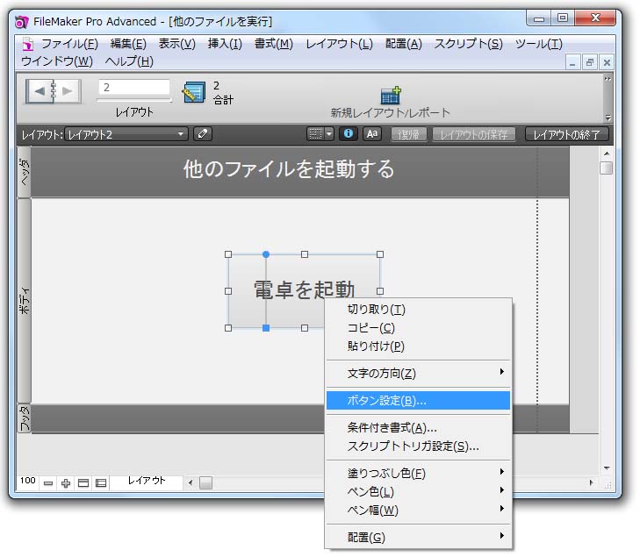Create new layout/report (新規レイアウト/レポート)
Viewport: 640px width, 557px height.
tap(390, 102)
